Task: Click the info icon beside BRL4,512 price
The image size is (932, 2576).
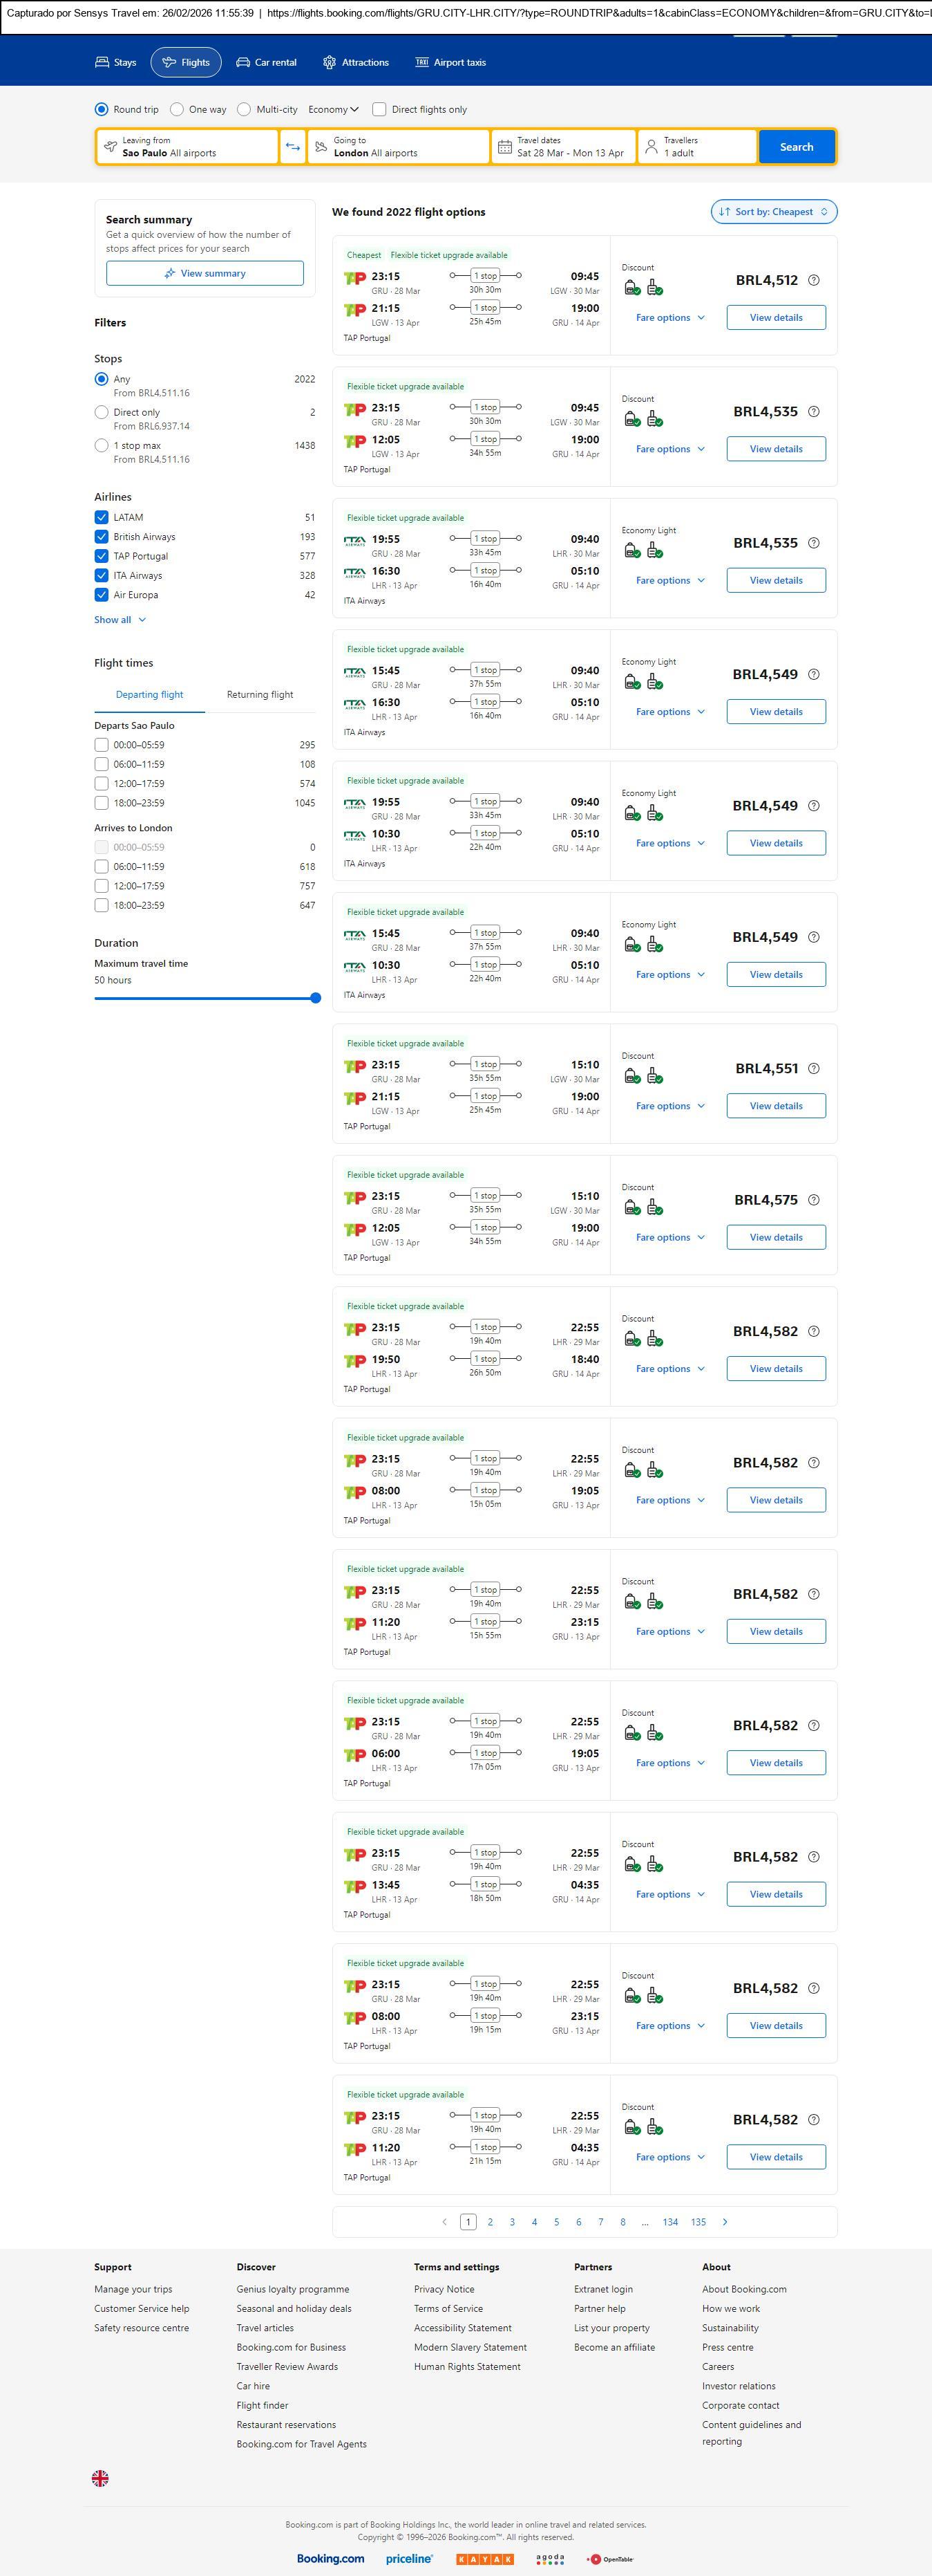Action: [x=813, y=280]
